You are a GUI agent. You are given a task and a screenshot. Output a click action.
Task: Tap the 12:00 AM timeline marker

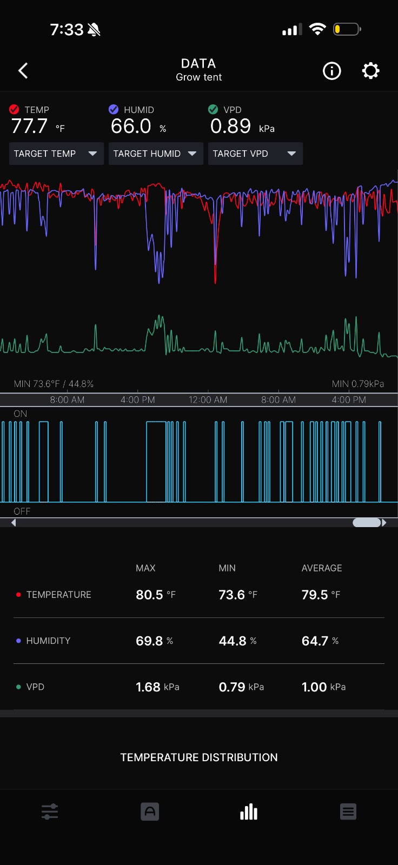(208, 400)
